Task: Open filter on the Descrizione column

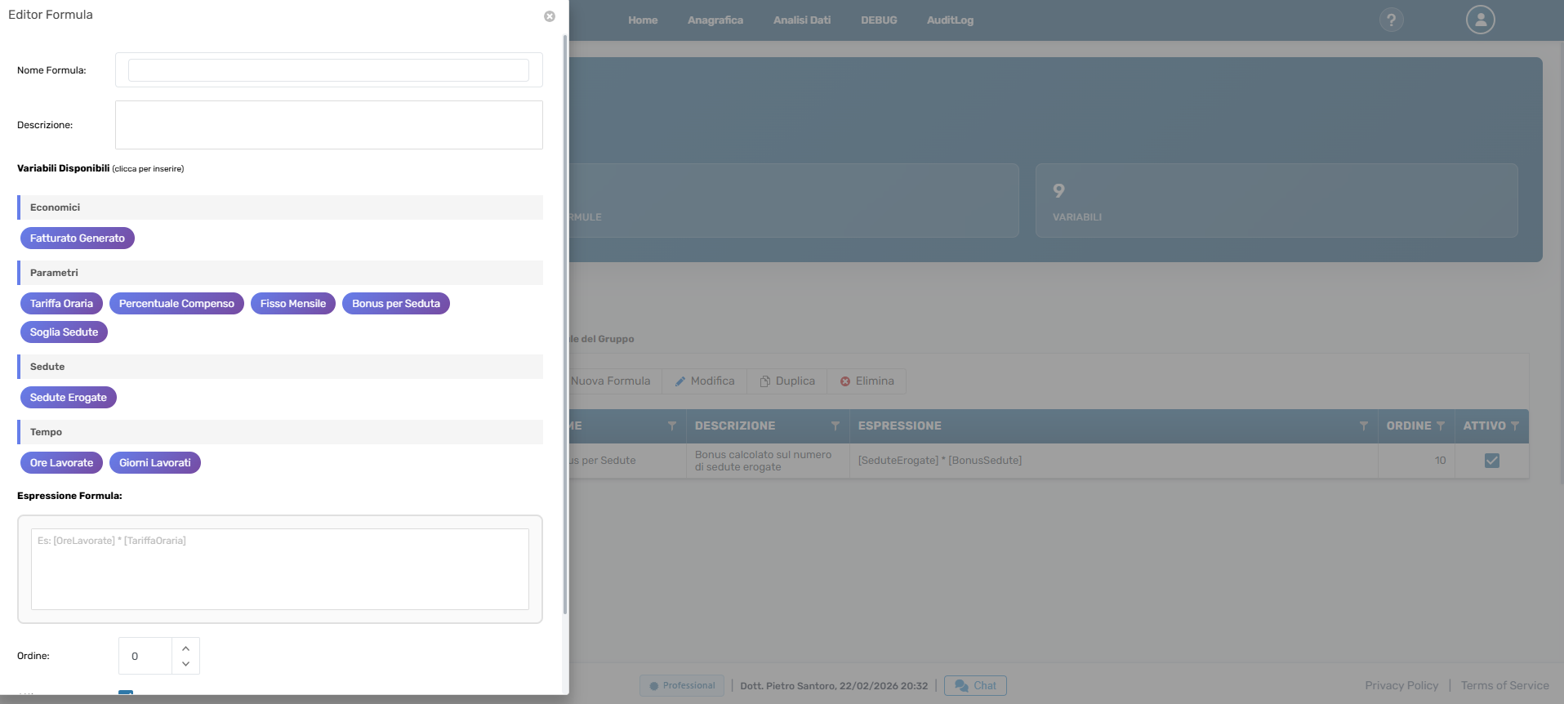Action: pos(835,426)
